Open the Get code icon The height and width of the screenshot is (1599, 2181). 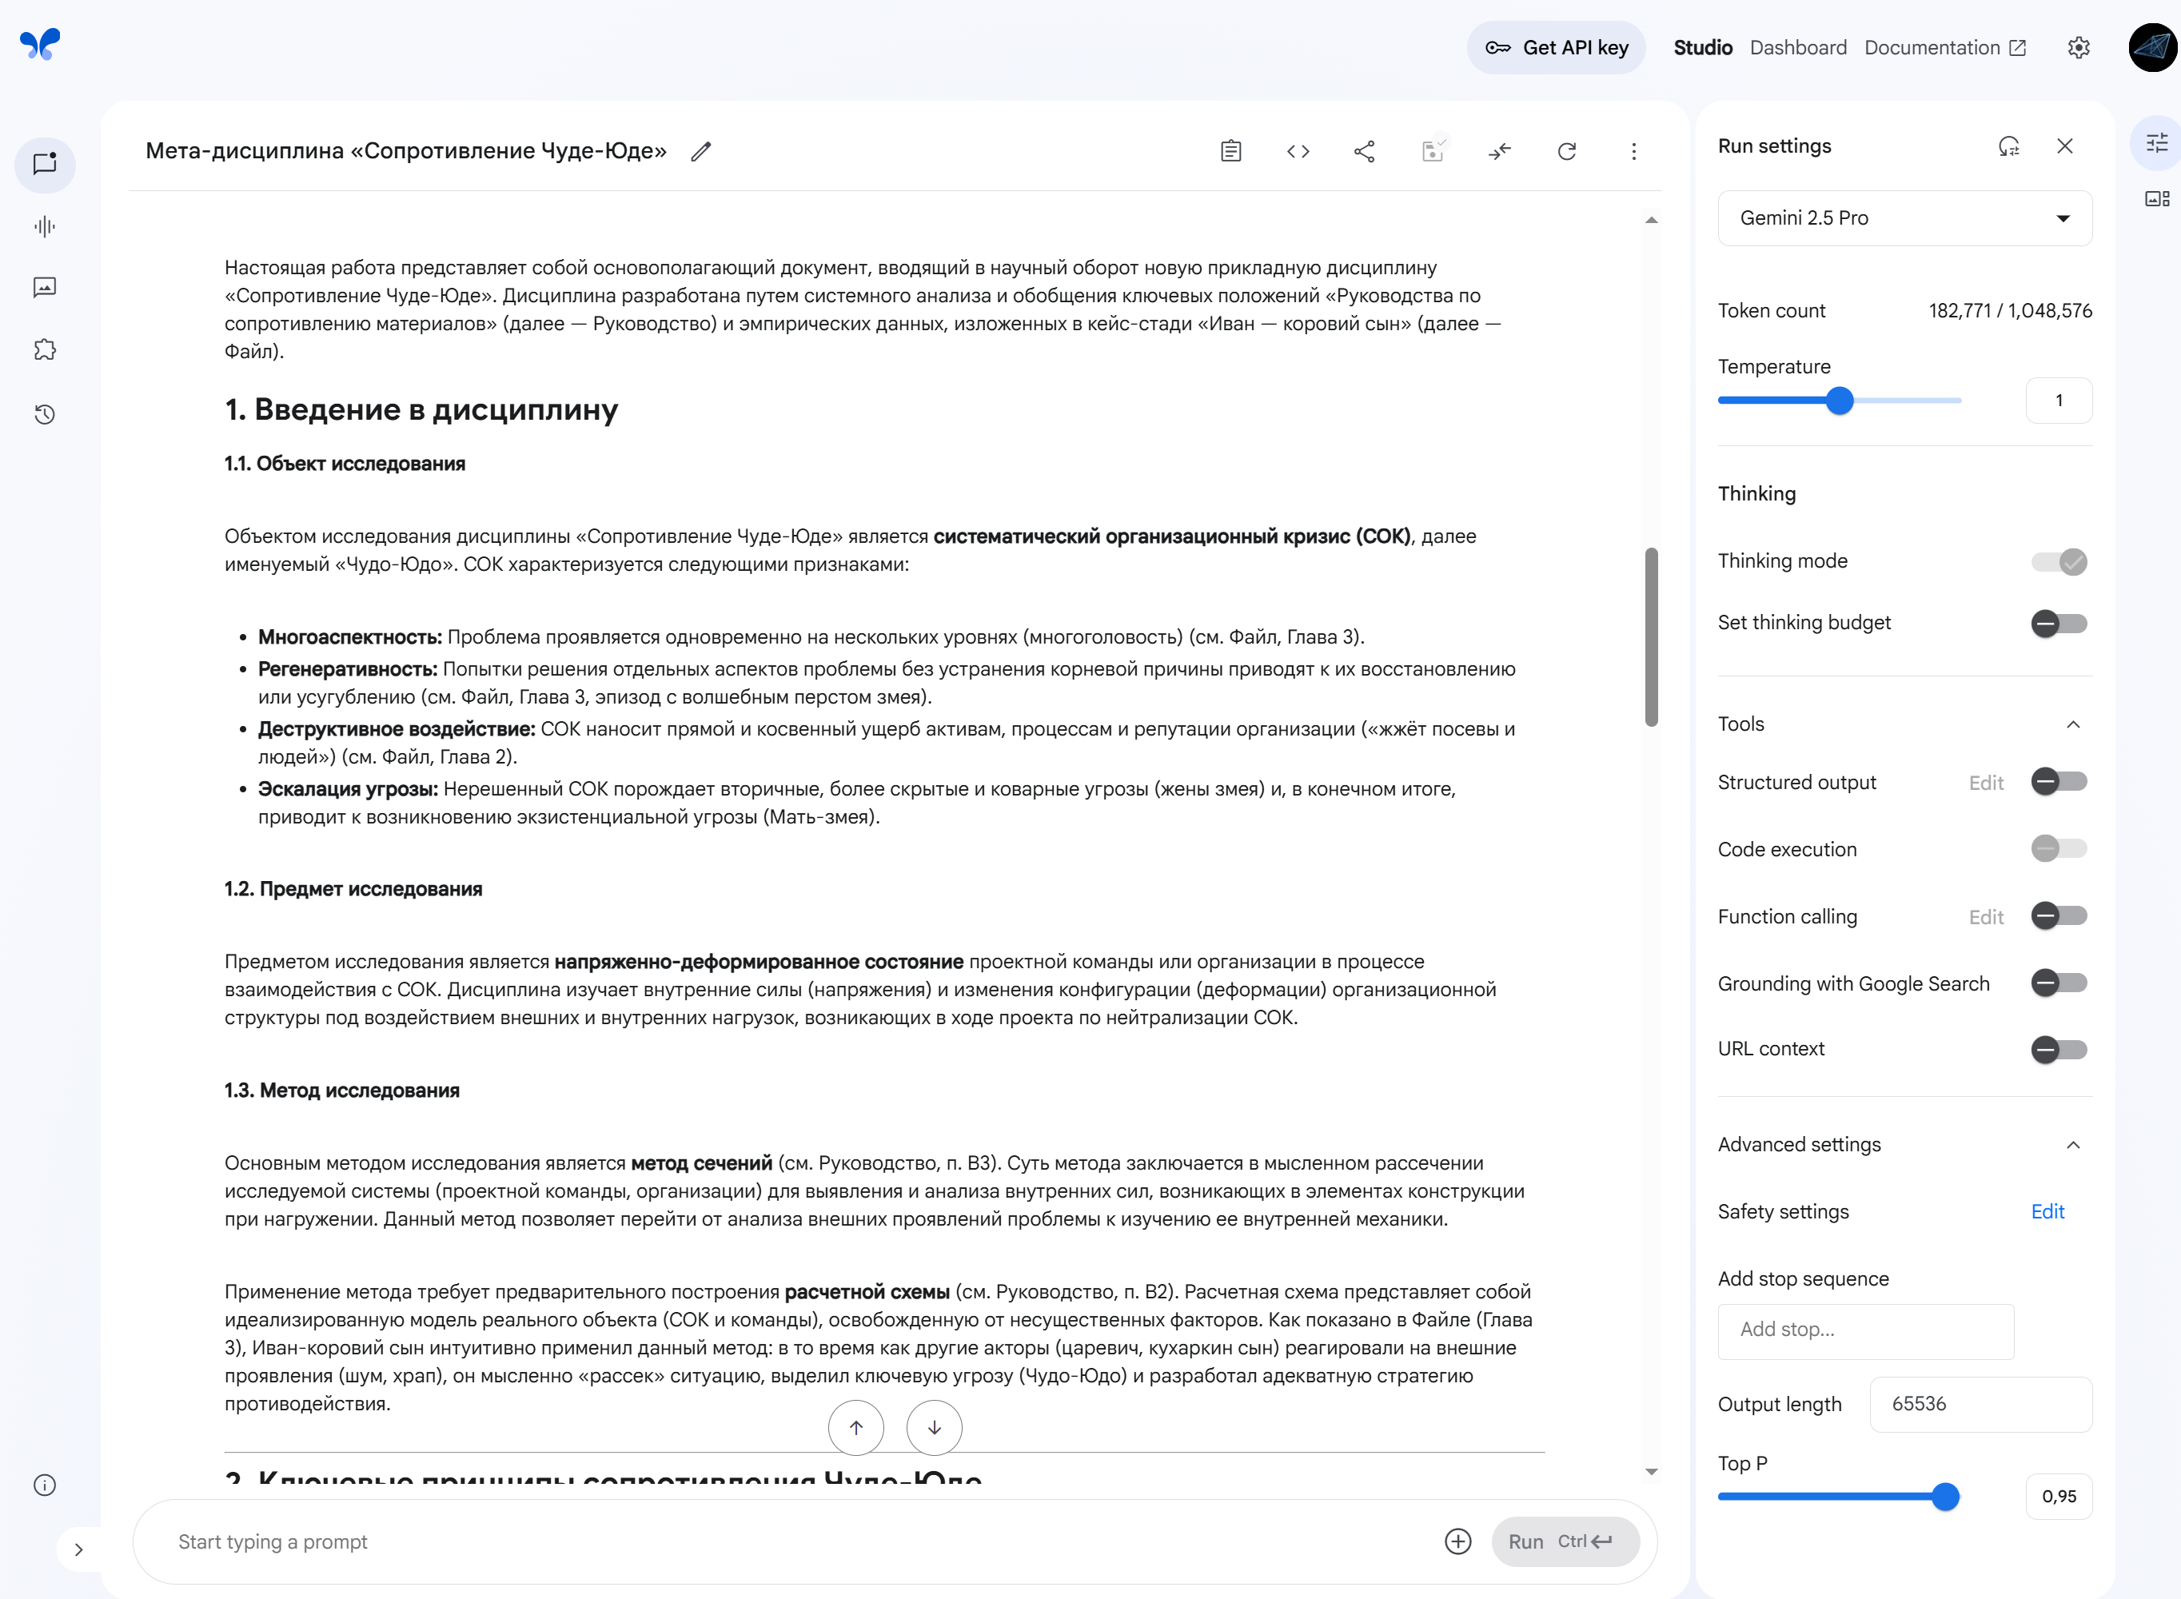tap(1298, 151)
